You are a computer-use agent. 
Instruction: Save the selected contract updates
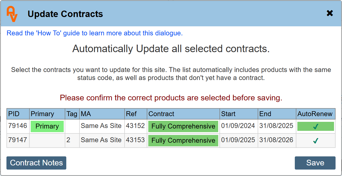tap(315, 163)
